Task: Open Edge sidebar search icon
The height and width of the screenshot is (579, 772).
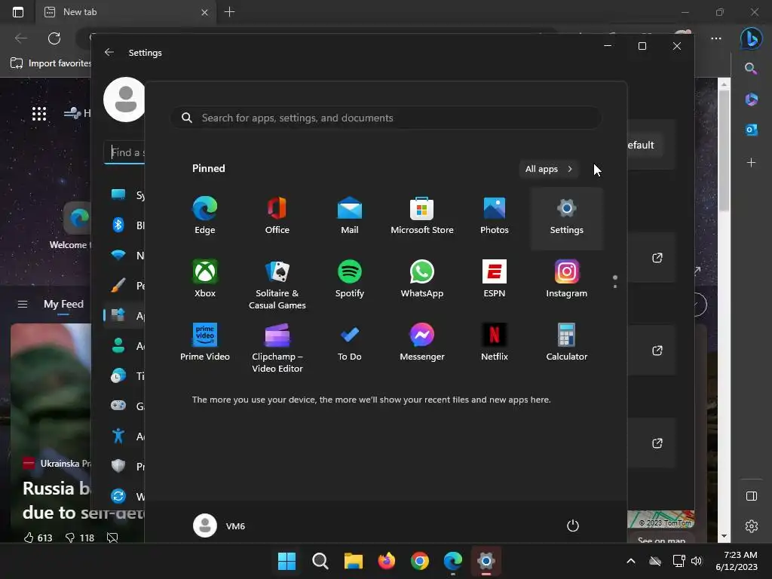Action: click(751, 69)
